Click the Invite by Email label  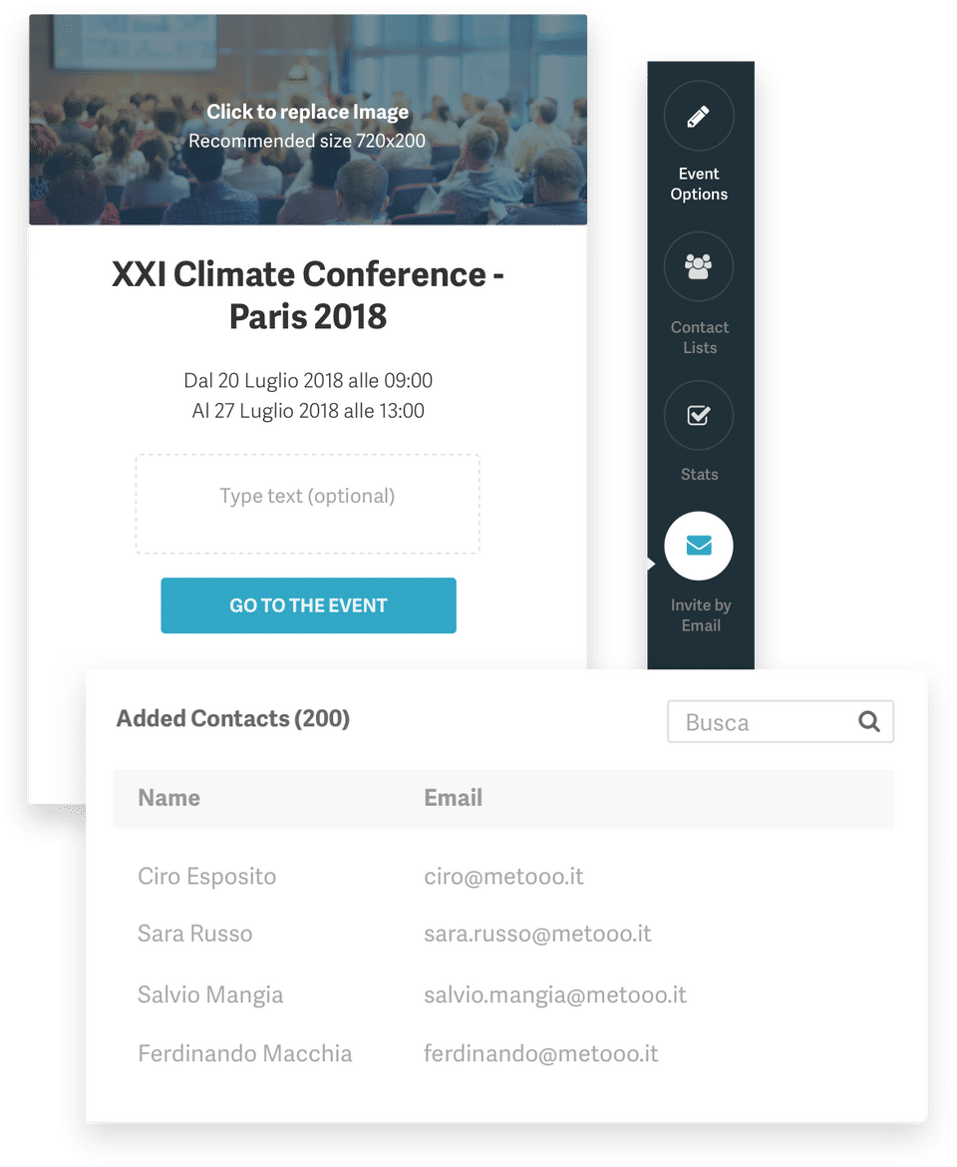click(701, 615)
